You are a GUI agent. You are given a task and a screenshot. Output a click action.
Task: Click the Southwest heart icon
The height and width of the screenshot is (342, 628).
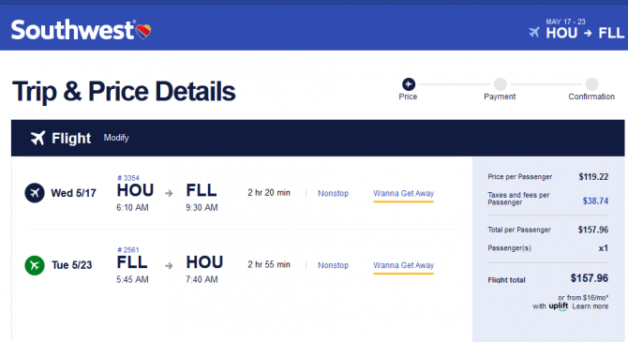[143, 31]
